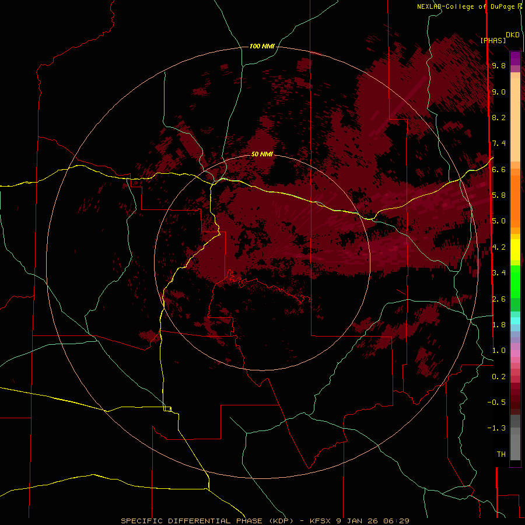Click the -0.5 value on the legend
The image size is (525, 525).
click(x=496, y=402)
